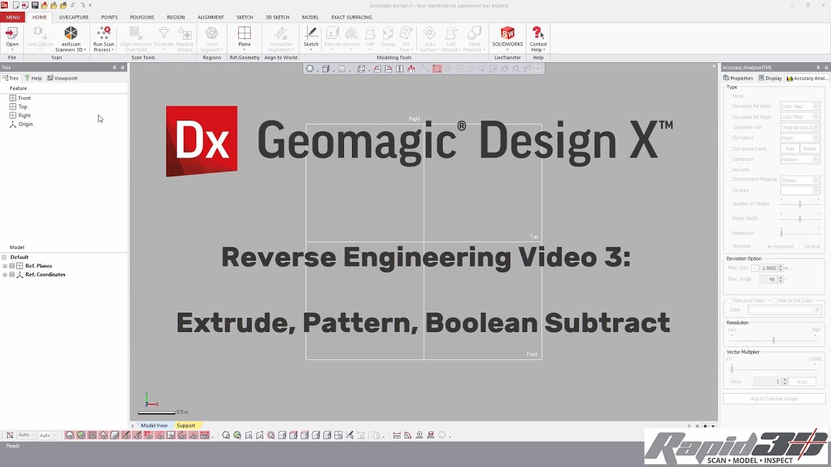Click the Loft modeling tool
831x467 pixels.
click(369, 38)
